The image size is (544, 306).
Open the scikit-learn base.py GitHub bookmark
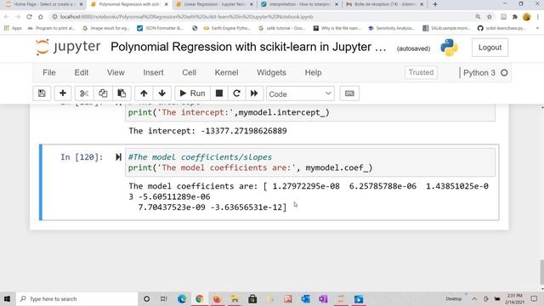(x=501, y=28)
